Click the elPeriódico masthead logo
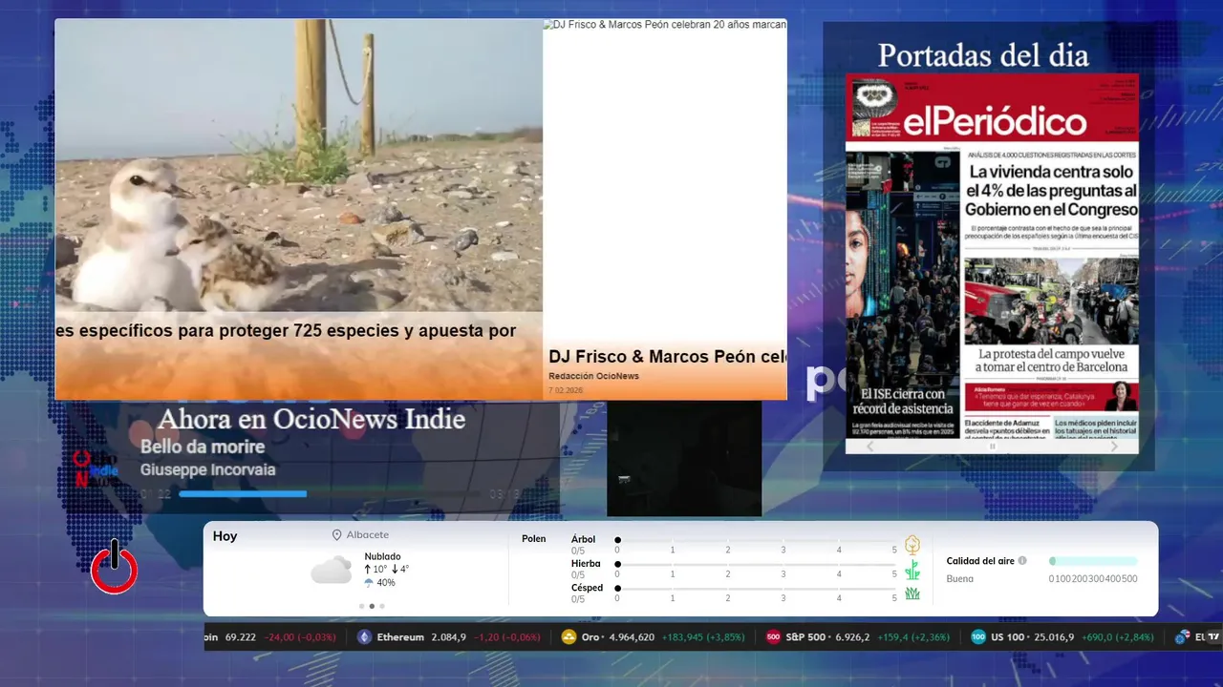The width and height of the screenshot is (1223, 687). click(x=995, y=122)
